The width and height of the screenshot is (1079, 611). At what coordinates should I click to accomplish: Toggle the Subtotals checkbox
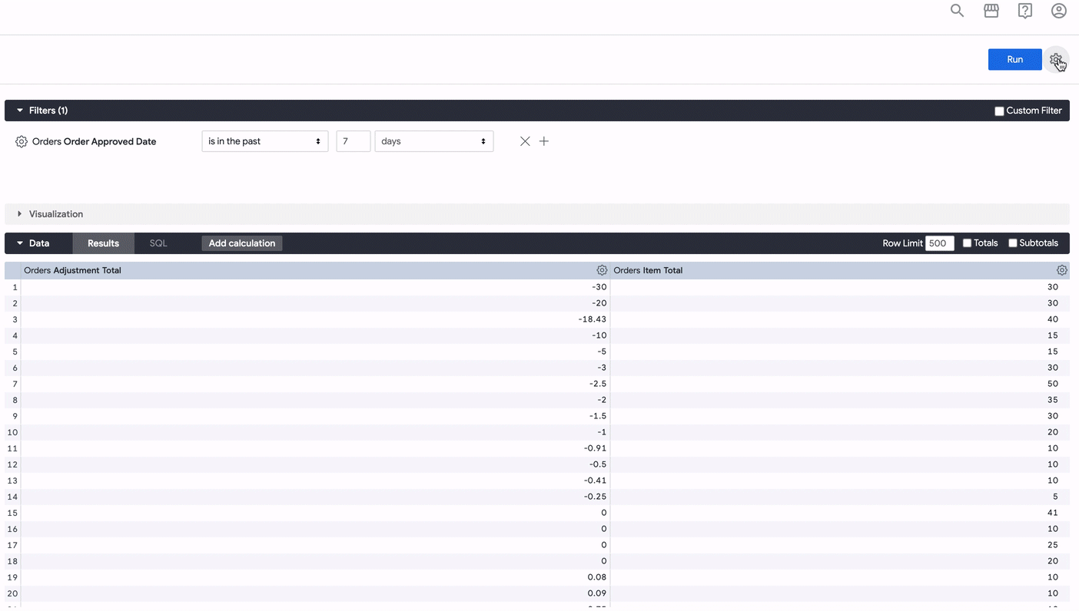pos(1012,243)
